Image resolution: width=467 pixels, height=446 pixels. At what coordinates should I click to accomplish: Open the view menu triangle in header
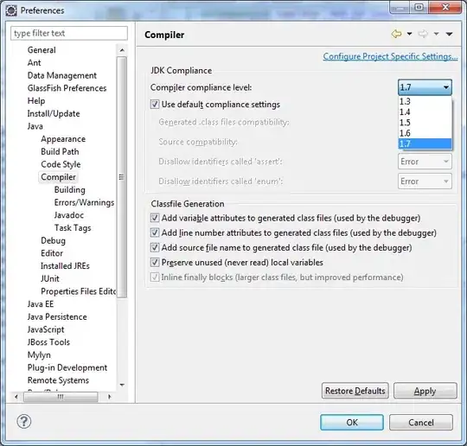coord(449,34)
